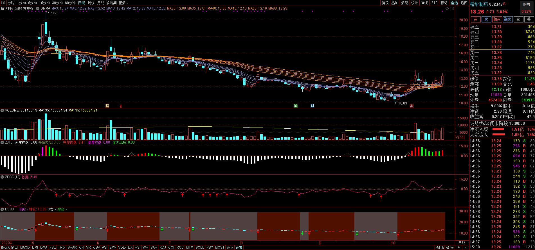Click the 财 financial marker on chart
This screenshot has width=535, height=250.
(312, 106)
